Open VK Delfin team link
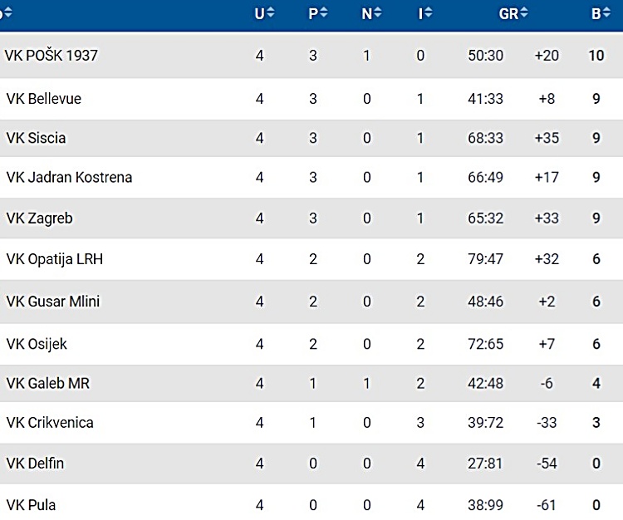623x520 pixels. 35,463
